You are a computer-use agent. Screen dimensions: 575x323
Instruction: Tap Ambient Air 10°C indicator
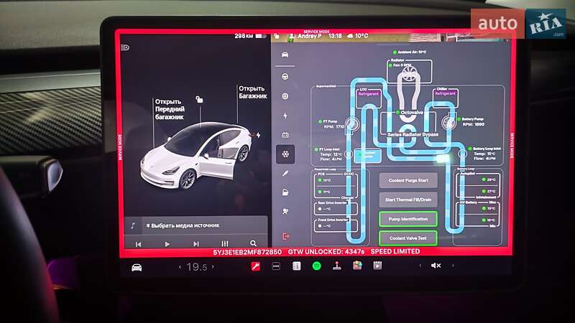click(410, 52)
